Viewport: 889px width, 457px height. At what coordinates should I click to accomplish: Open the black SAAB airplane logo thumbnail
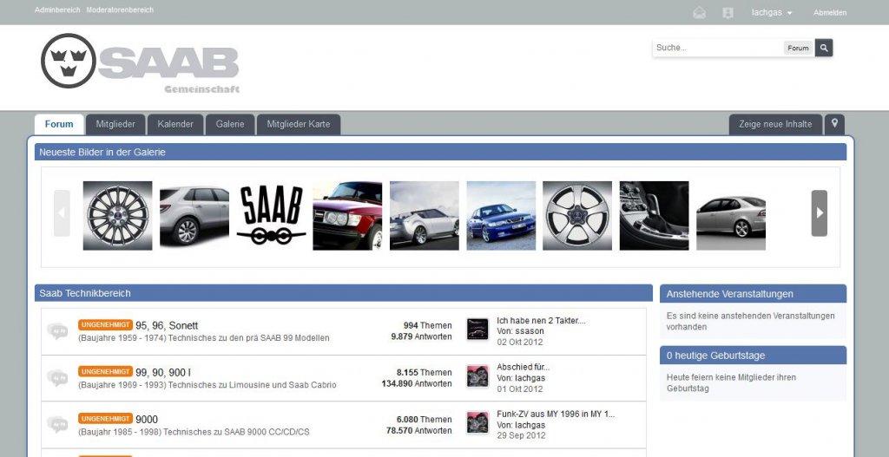pos(271,216)
